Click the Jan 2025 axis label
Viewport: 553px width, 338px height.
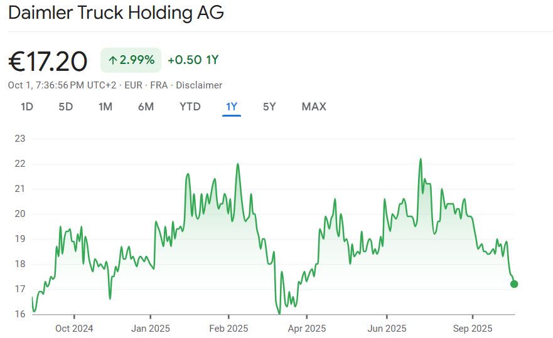coord(151,328)
